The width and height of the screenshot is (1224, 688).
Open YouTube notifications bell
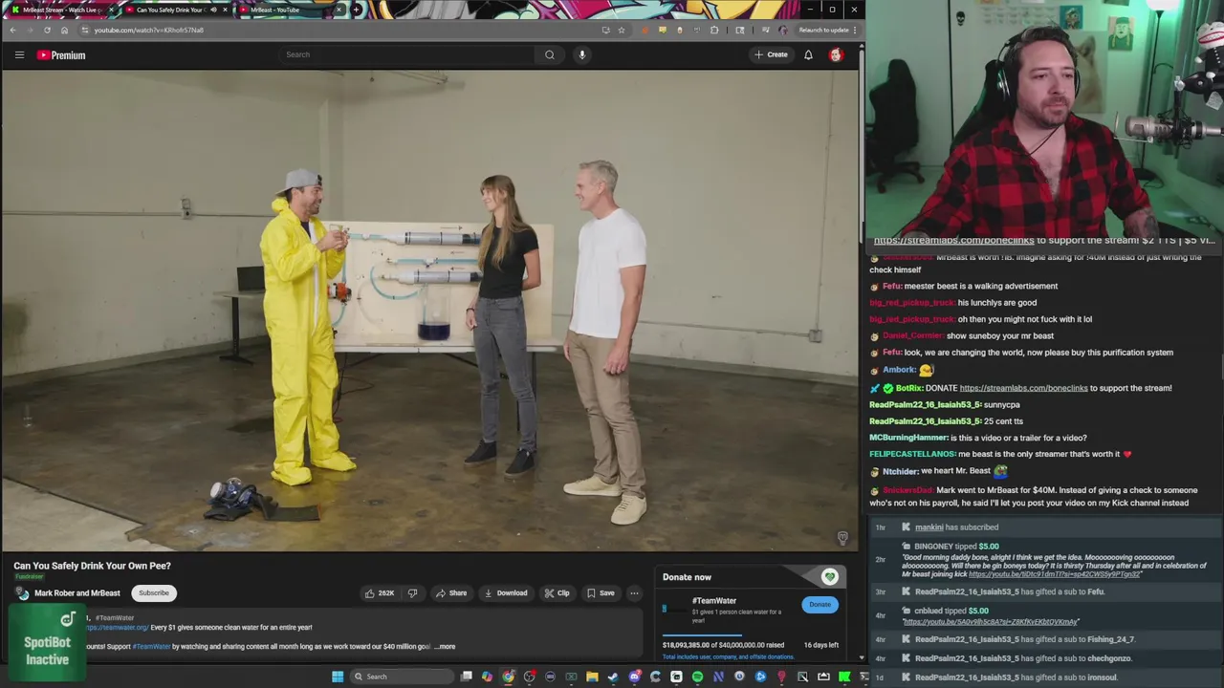(x=808, y=54)
